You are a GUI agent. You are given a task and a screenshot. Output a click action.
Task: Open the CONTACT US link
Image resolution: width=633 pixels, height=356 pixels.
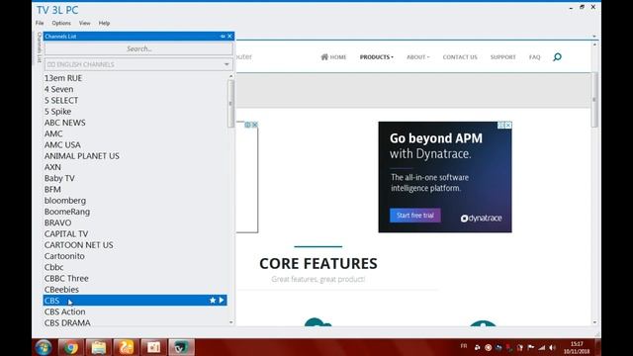coord(460,57)
